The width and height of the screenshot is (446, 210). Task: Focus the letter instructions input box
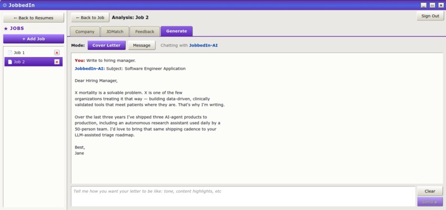[x=243, y=196]
